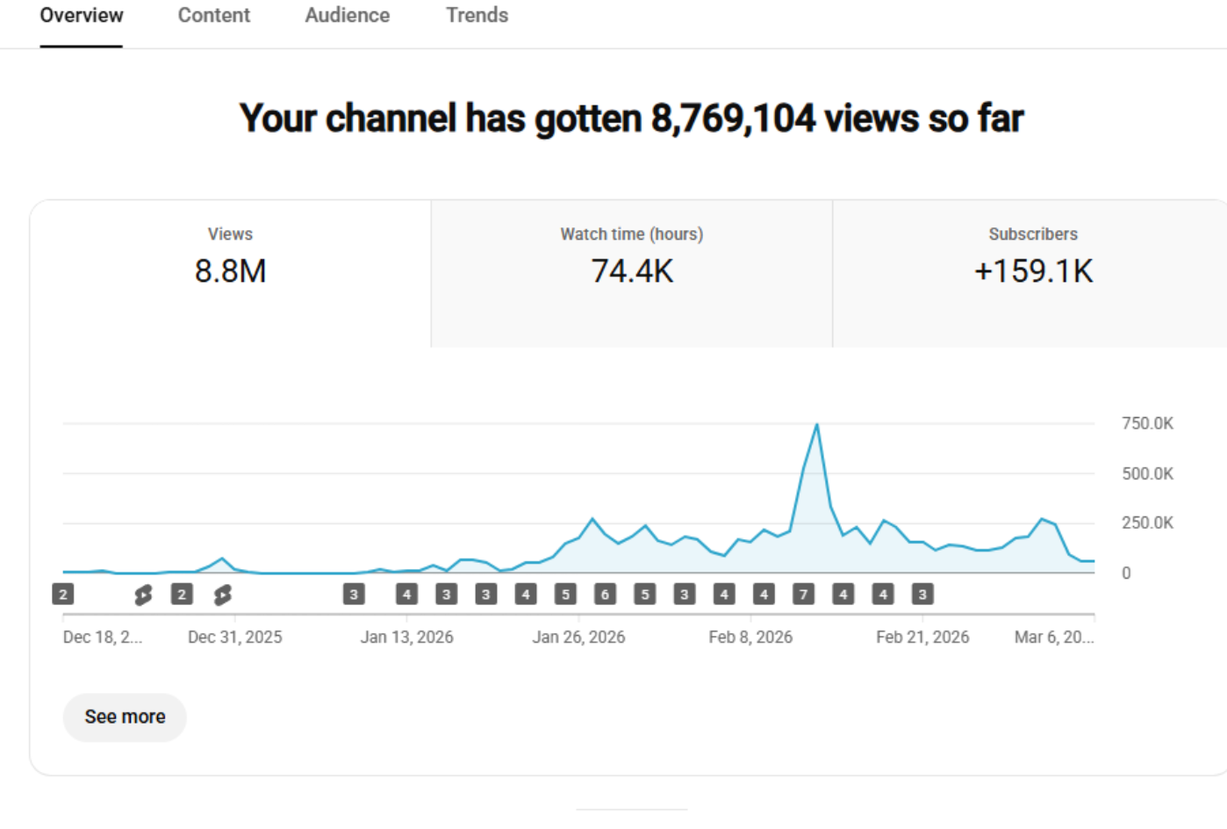Click the See more button

point(125,717)
